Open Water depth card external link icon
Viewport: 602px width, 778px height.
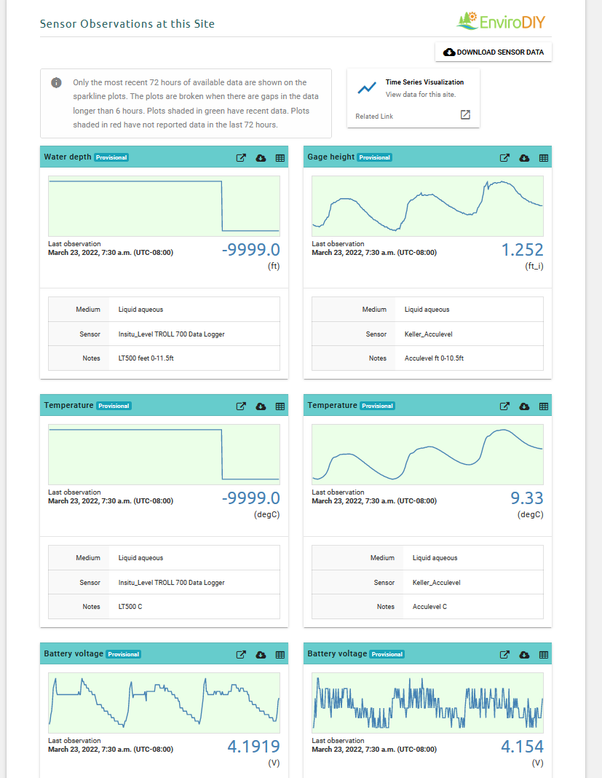click(241, 158)
